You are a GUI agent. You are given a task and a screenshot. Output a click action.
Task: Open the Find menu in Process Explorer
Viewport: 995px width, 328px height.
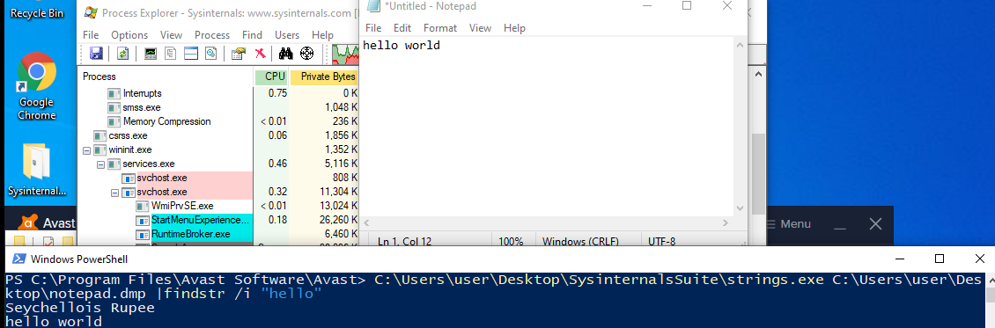[252, 35]
